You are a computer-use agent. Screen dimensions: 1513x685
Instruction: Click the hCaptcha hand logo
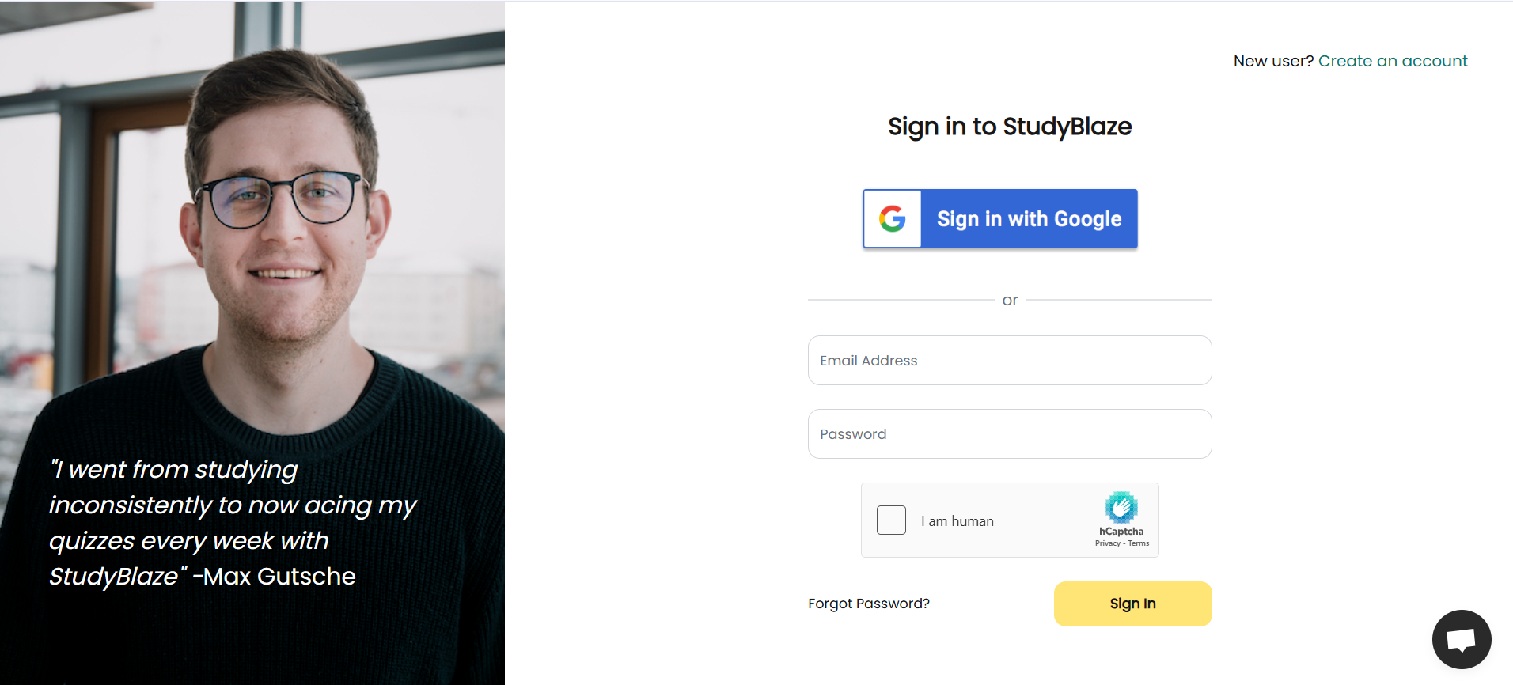1121,507
